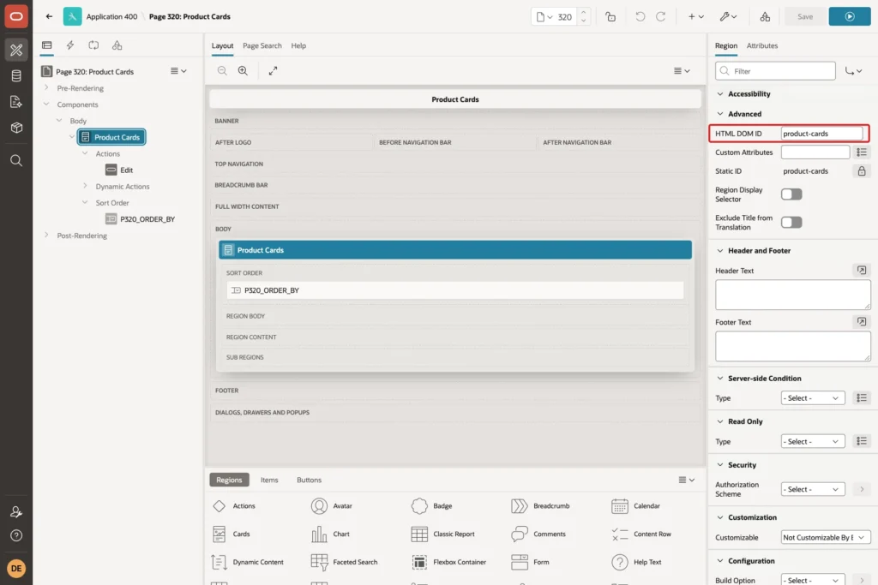
Task: Switch to the Processing tab icon
Action: pos(93,45)
